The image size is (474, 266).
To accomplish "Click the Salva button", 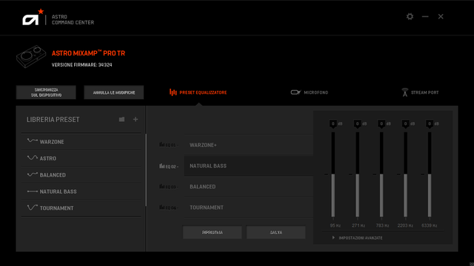I will point(276,233).
